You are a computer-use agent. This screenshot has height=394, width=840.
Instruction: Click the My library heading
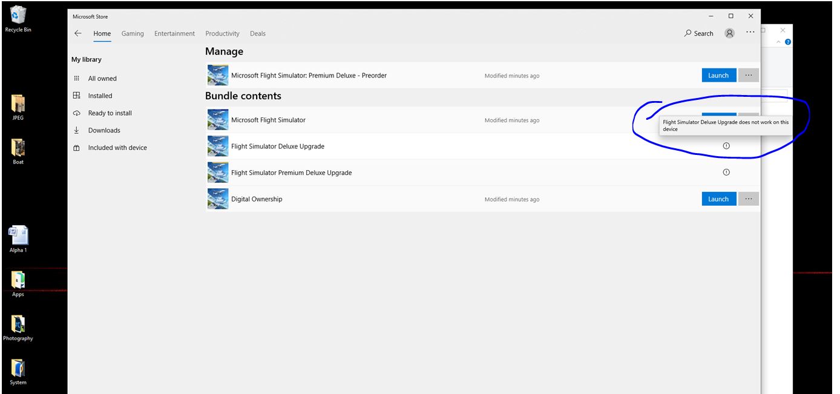(87, 59)
